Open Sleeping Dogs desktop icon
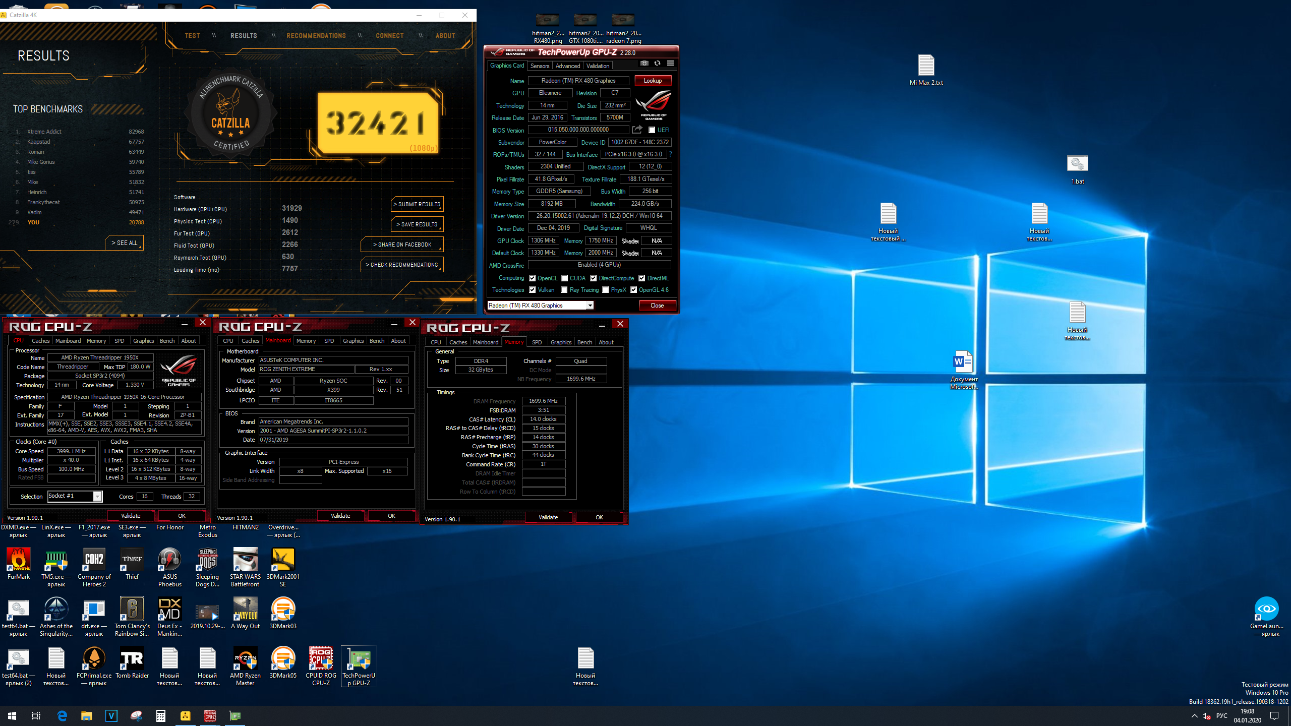Screen dimensions: 1291x726 click(x=208, y=568)
